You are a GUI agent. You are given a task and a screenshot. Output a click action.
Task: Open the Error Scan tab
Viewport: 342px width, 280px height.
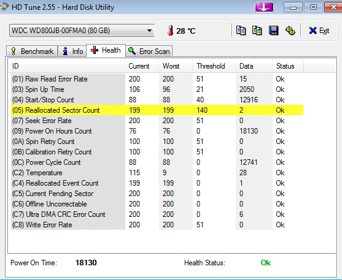[149, 51]
